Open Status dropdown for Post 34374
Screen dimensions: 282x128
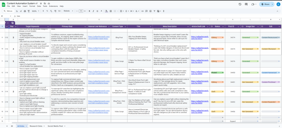pos(223,38)
